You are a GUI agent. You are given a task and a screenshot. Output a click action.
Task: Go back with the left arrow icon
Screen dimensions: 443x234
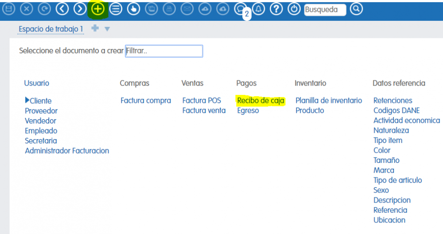(x=62, y=9)
